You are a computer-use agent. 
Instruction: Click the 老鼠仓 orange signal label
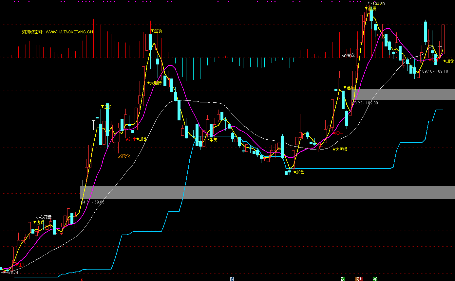(124, 156)
